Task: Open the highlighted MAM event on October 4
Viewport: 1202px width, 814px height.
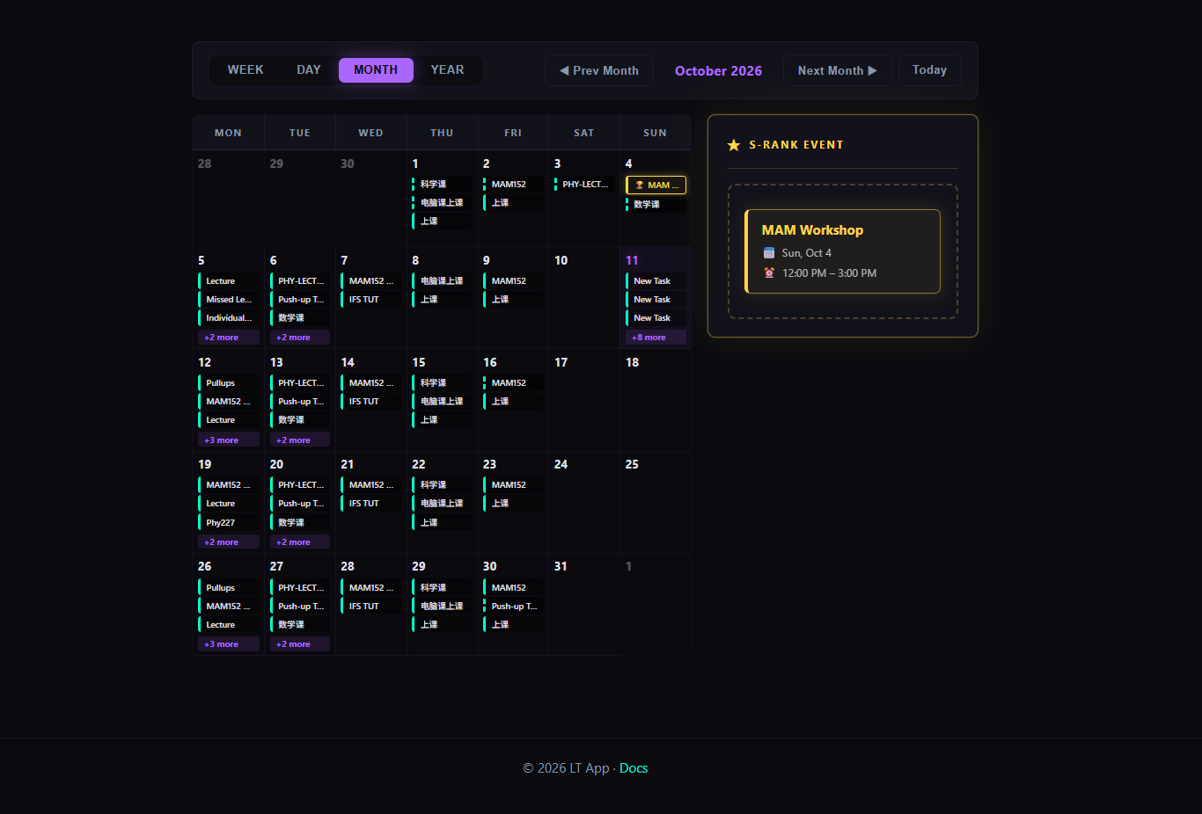Action: click(x=656, y=185)
